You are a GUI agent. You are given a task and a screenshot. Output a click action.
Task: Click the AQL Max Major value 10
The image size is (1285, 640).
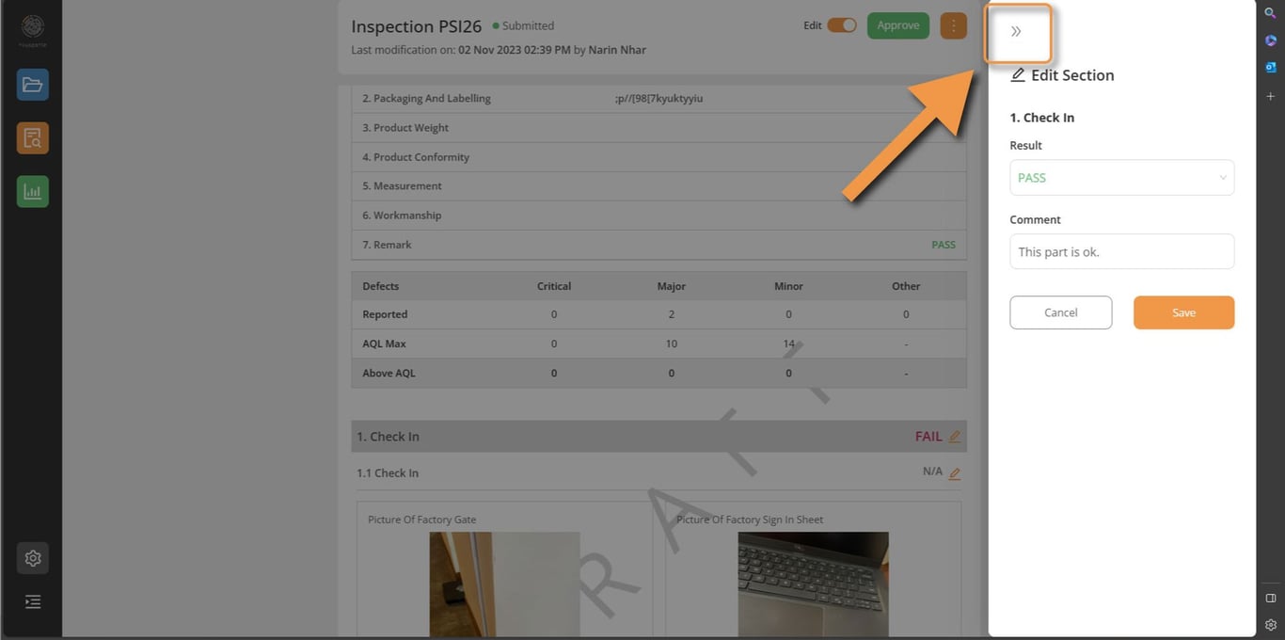pyautogui.click(x=672, y=344)
